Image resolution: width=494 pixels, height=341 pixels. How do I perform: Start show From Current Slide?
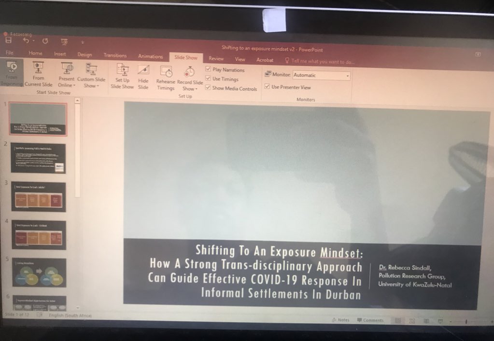coord(39,74)
